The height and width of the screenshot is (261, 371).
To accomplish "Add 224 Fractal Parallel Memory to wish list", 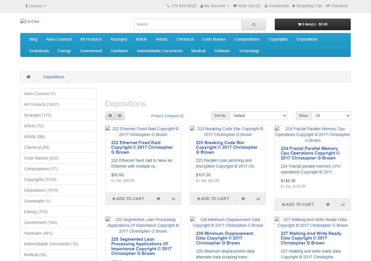I will point(328,204).
